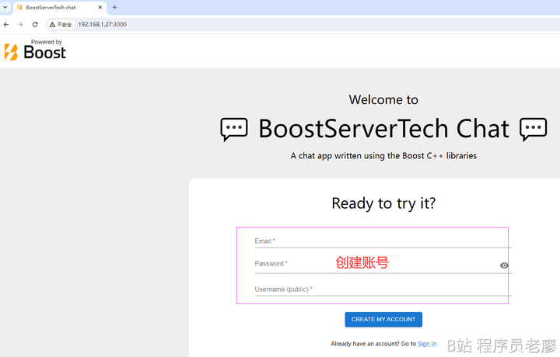Click the 'Welcome to' text
The height and width of the screenshot is (357, 560).
pyautogui.click(x=383, y=100)
